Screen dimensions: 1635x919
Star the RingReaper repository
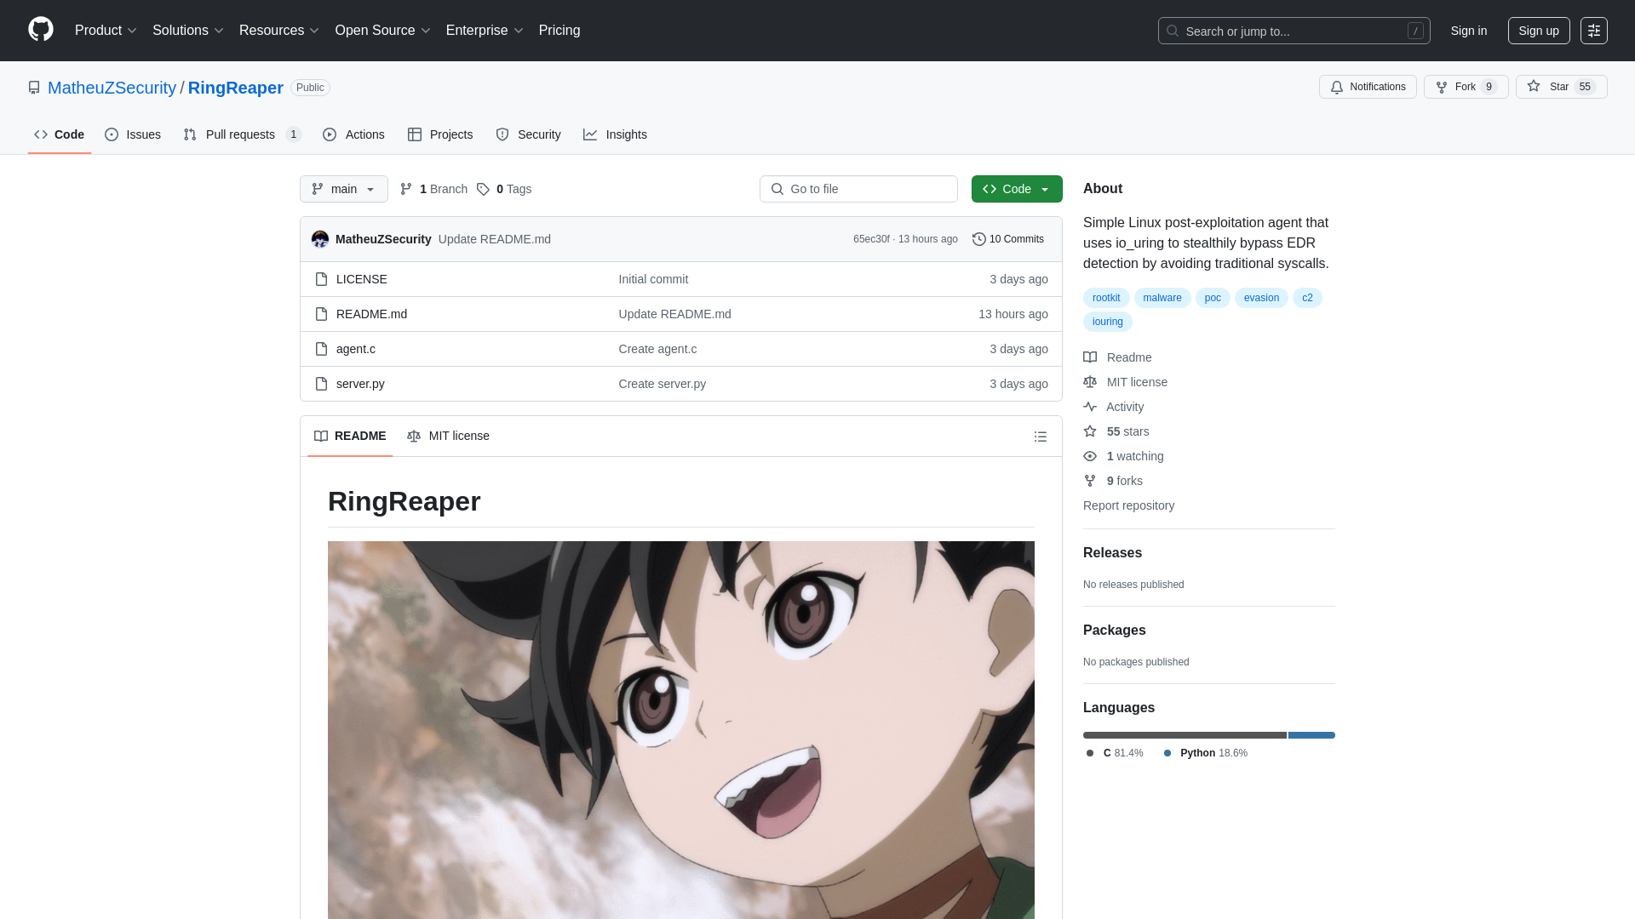click(1561, 87)
